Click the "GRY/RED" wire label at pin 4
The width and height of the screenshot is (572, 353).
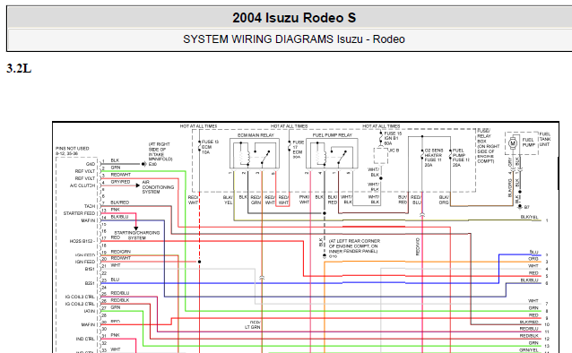tap(120, 182)
